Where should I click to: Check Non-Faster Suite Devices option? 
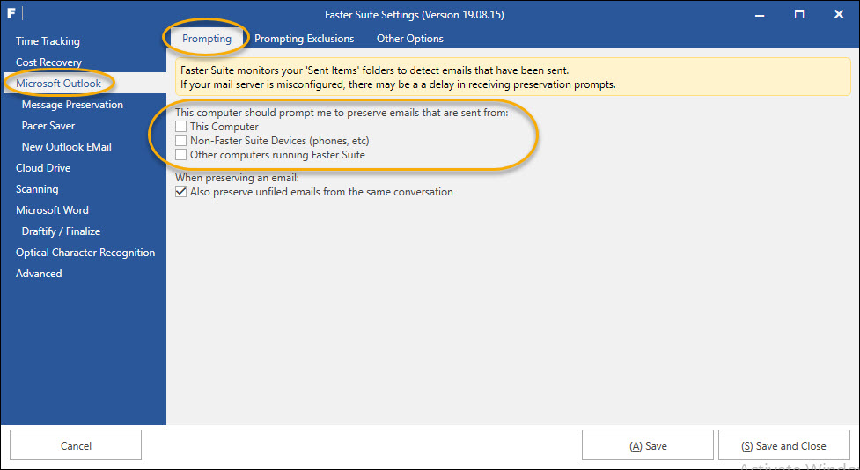(x=181, y=141)
